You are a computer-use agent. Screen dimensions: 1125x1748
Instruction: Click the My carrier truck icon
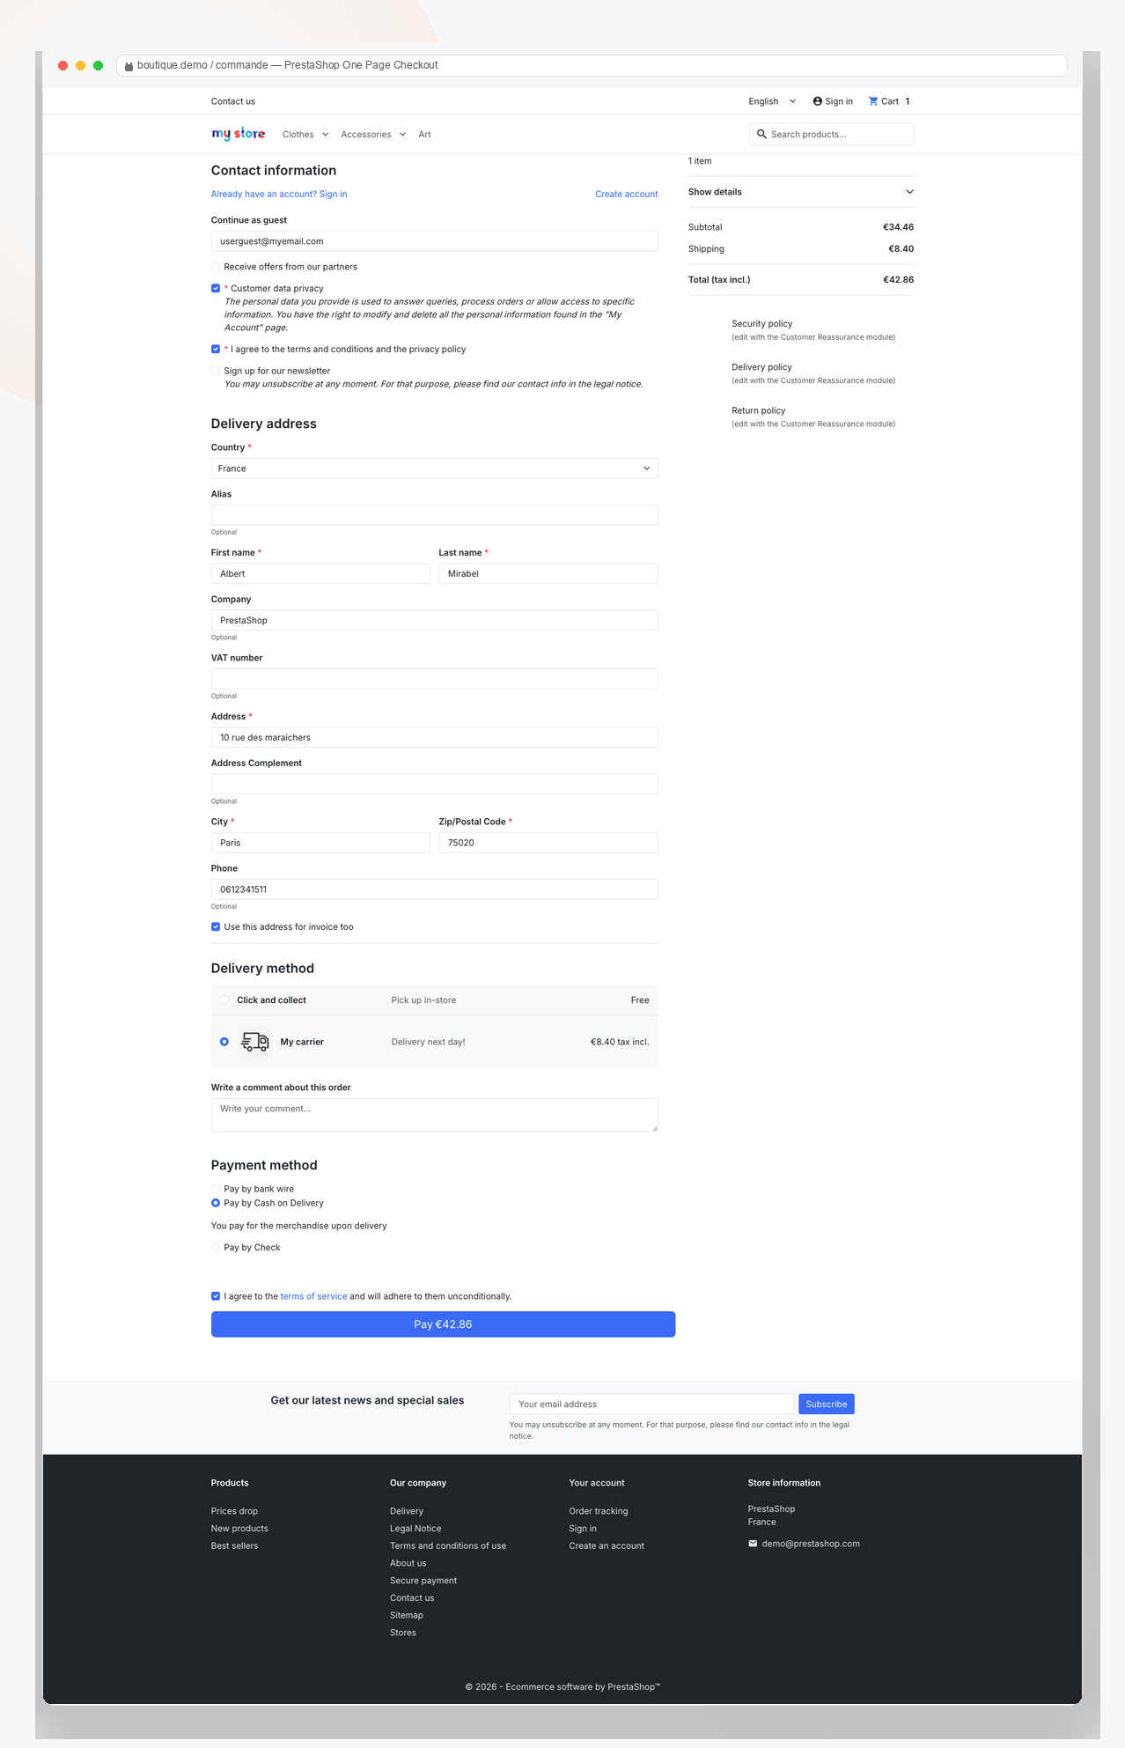tap(255, 1042)
